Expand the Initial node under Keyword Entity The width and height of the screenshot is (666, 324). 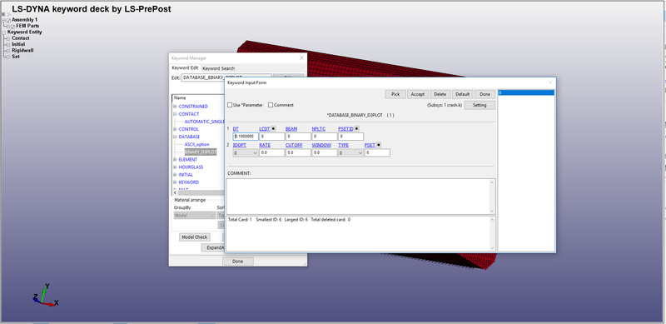coord(8,44)
